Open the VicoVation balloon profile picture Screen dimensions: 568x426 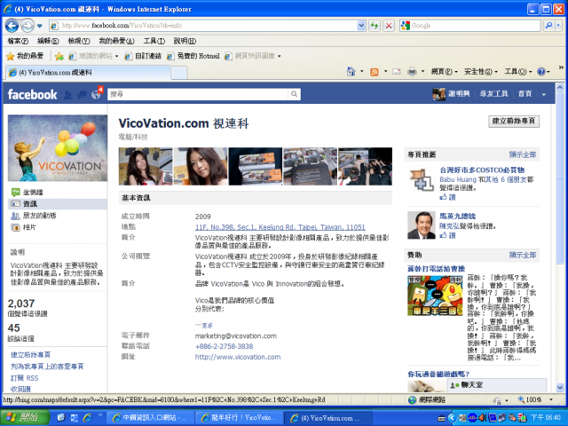pos(58,148)
